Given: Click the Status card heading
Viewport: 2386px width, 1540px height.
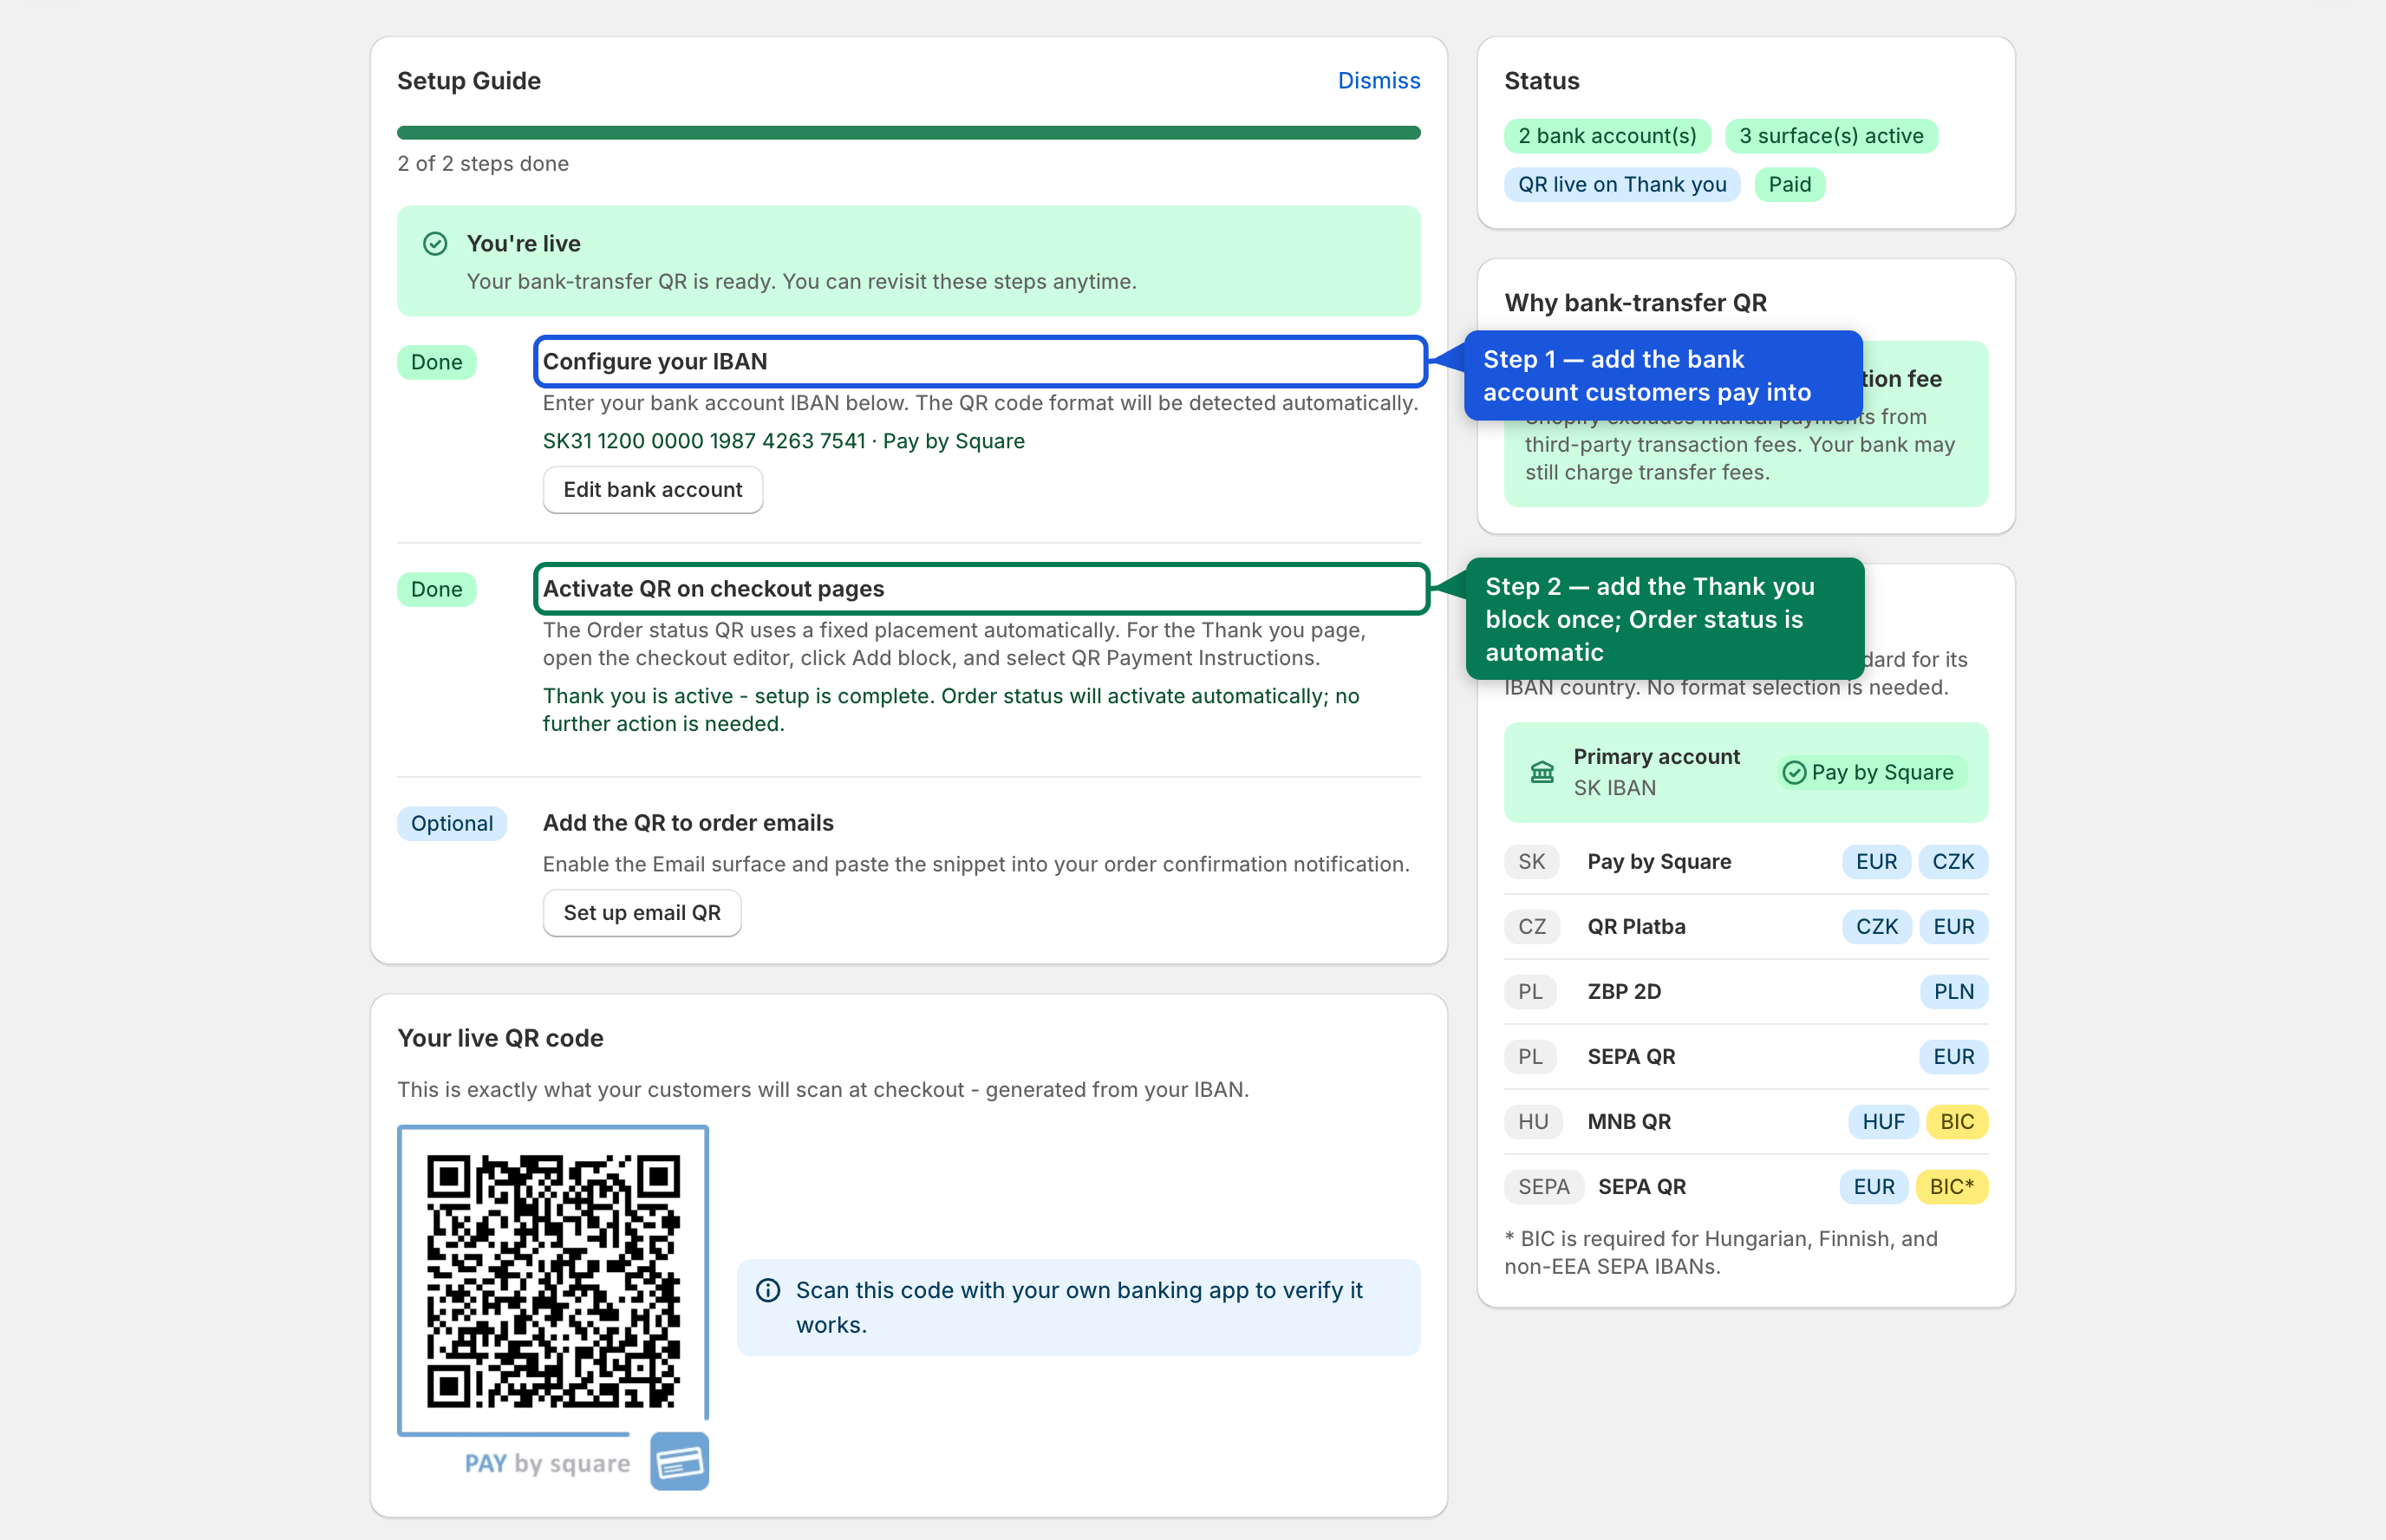Looking at the screenshot, I should tap(1542, 81).
